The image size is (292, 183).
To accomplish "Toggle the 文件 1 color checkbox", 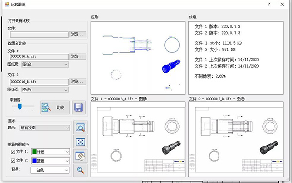I will coord(13,152).
